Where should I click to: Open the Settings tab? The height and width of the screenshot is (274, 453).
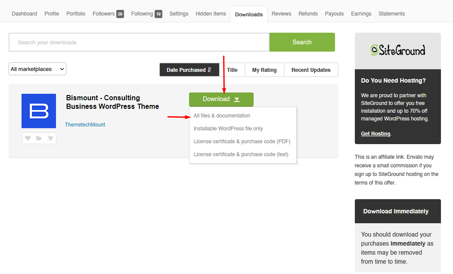click(x=179, y=14)
